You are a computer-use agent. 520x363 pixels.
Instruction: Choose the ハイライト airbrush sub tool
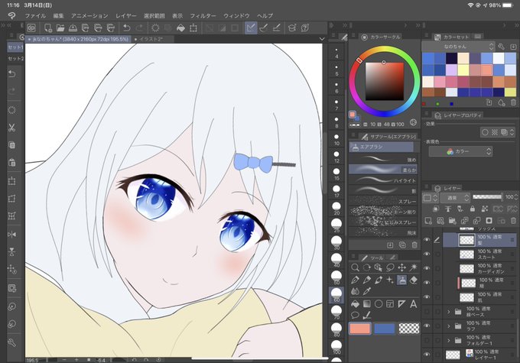pyautogui.click(x=383, y=180)
